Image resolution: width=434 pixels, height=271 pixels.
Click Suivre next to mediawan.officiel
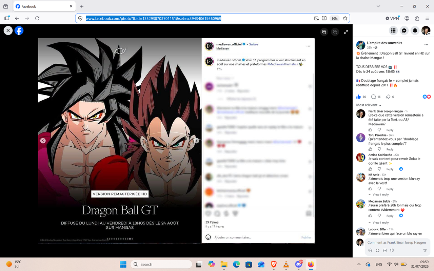(254, 44)
